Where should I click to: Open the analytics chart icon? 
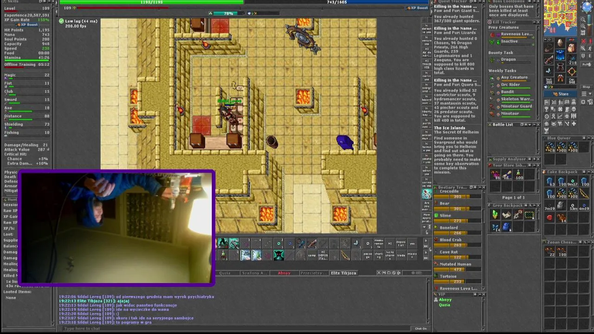[560, 116]
